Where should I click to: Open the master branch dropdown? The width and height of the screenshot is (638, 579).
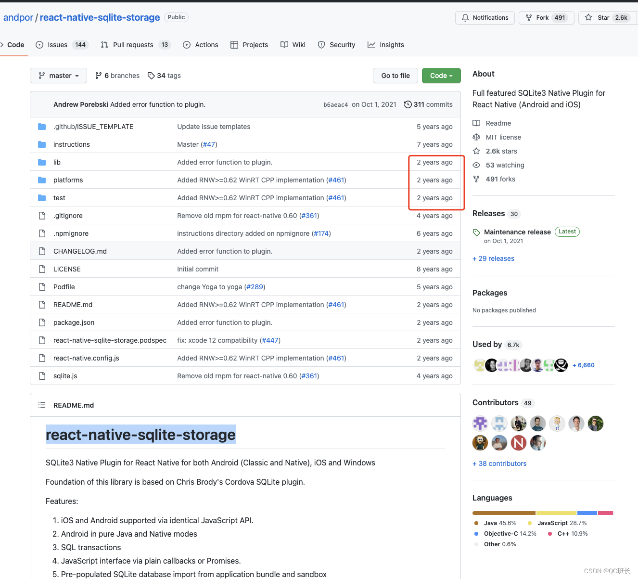point(58,76)
